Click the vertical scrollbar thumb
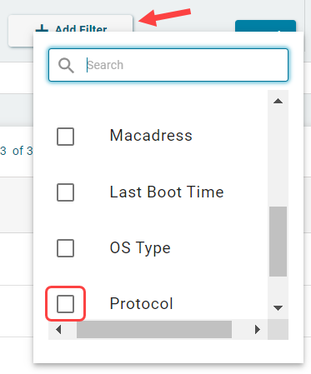311x374 pixels. tap(278, 242)
